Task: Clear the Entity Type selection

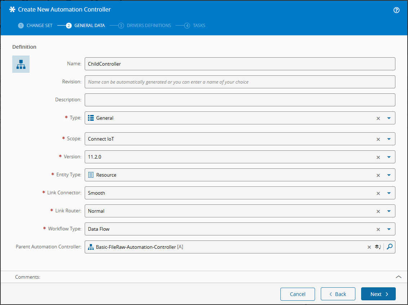Action: tap(378, 175)
